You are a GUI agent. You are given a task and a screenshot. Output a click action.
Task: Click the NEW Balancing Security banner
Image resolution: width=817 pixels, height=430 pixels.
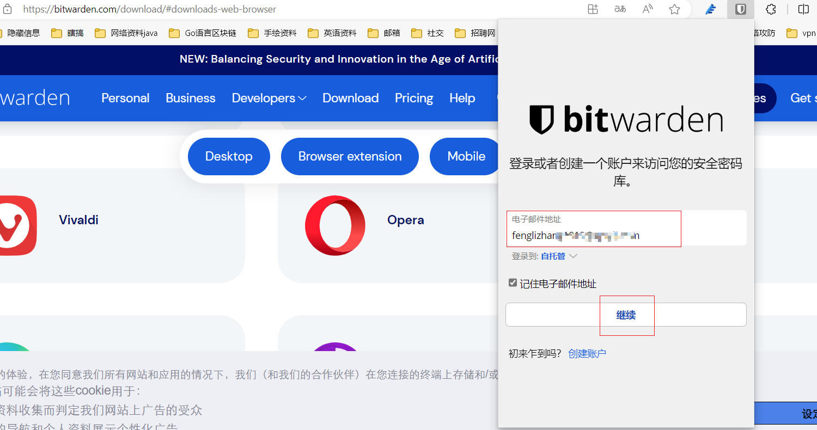point(339,59)
